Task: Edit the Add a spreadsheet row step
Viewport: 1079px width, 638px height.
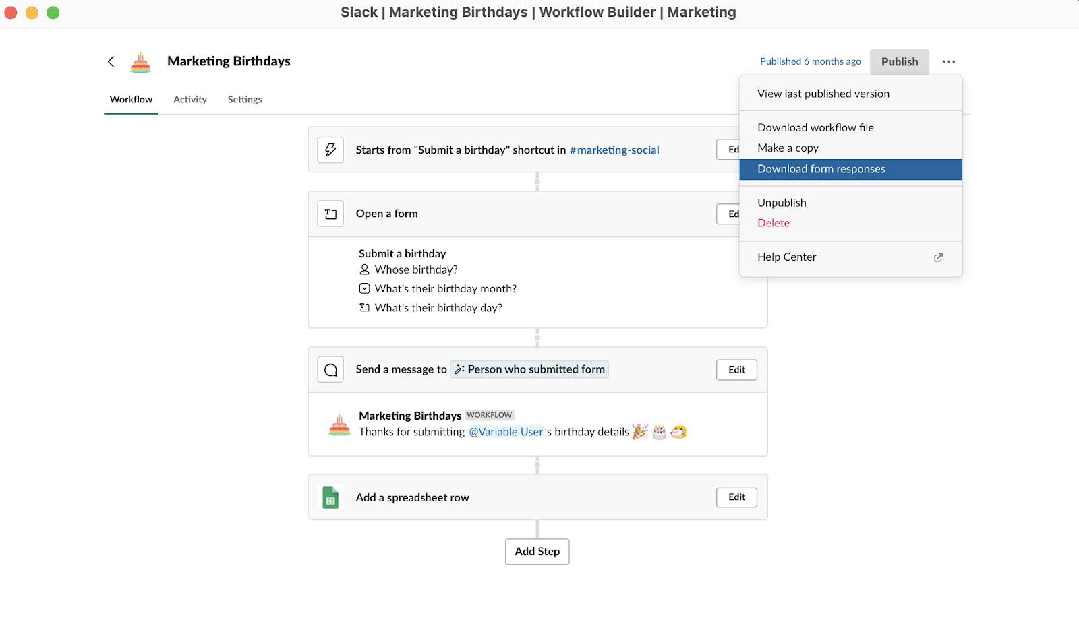Action: click(x=736, y=497)
